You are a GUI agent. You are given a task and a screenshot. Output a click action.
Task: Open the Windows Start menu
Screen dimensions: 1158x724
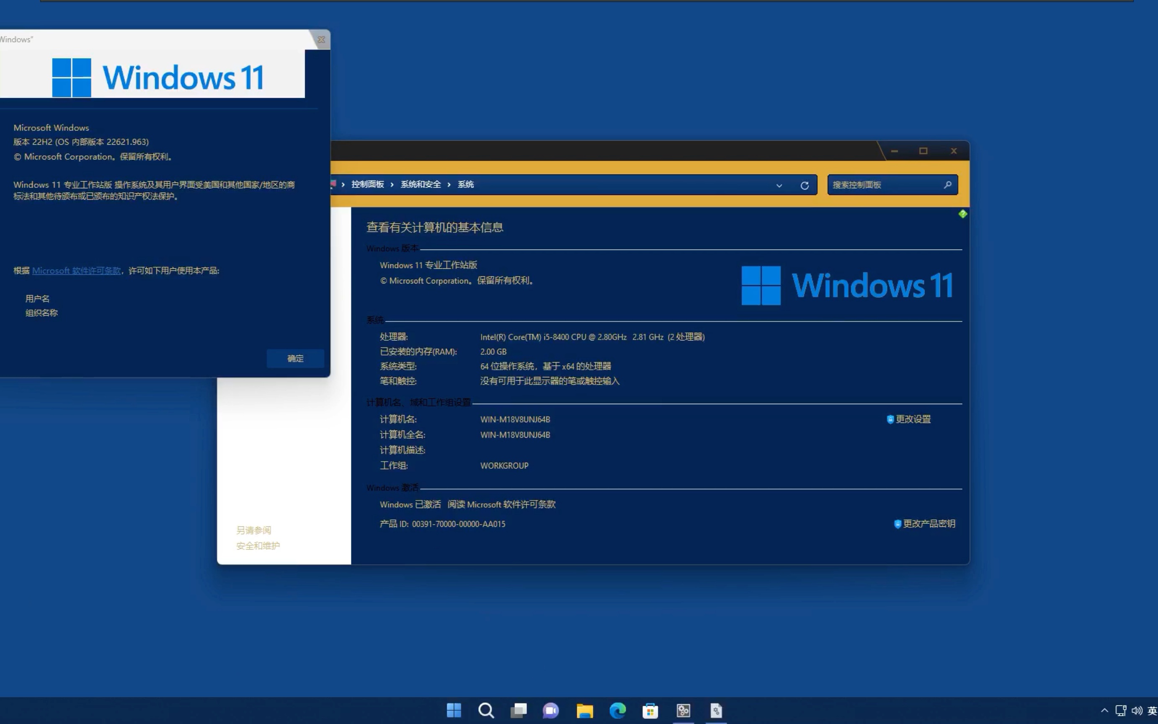[454, 710]
